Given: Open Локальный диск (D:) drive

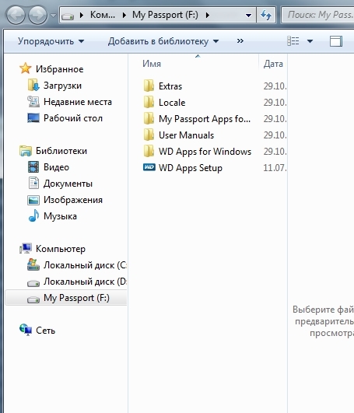Looking at the screenshot, I should click(x=85, y=282).
